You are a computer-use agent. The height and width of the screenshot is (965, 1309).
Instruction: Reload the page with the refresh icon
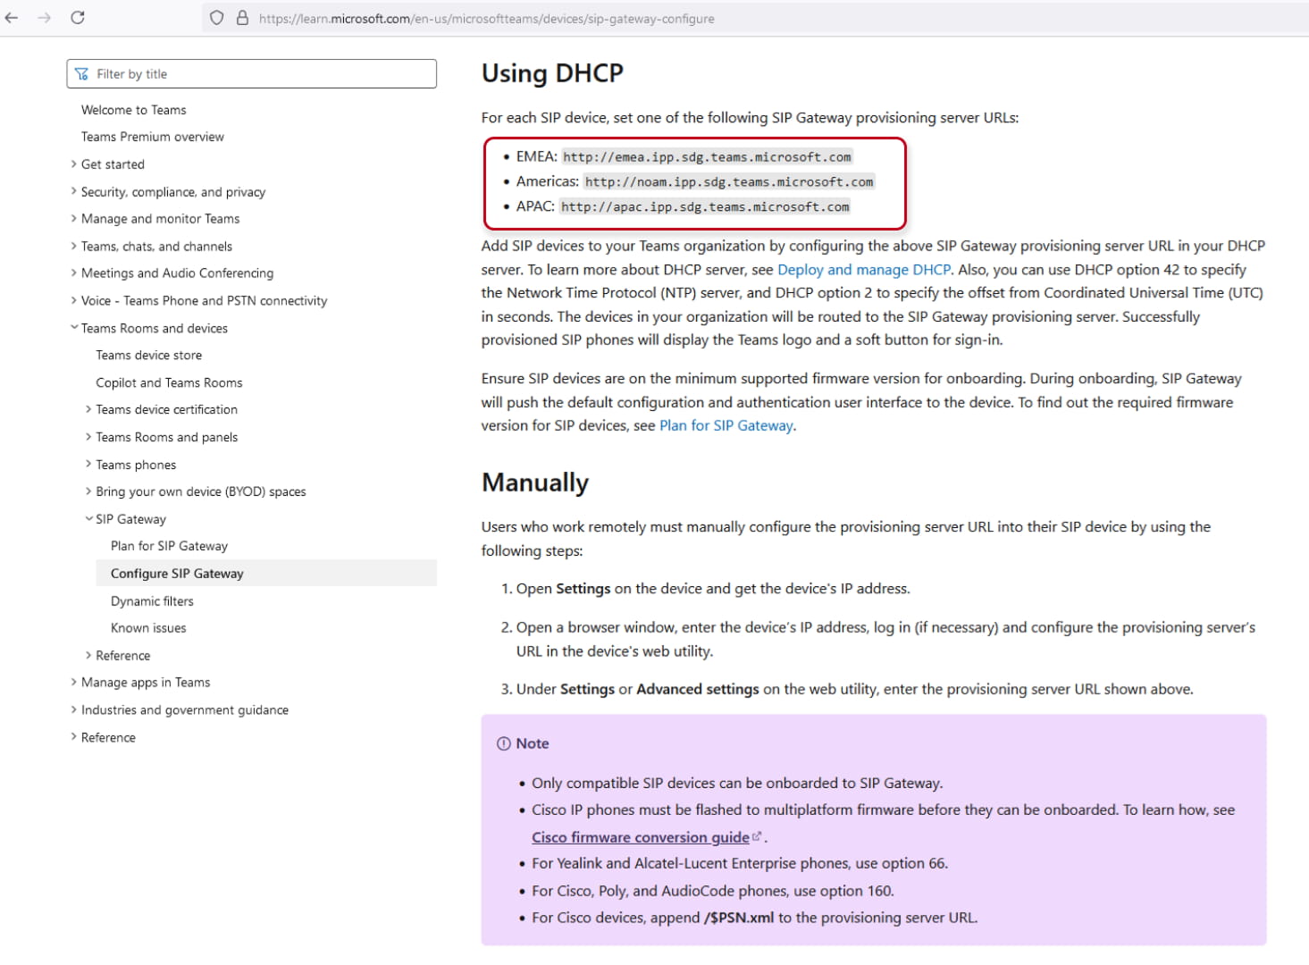[78, 18]
